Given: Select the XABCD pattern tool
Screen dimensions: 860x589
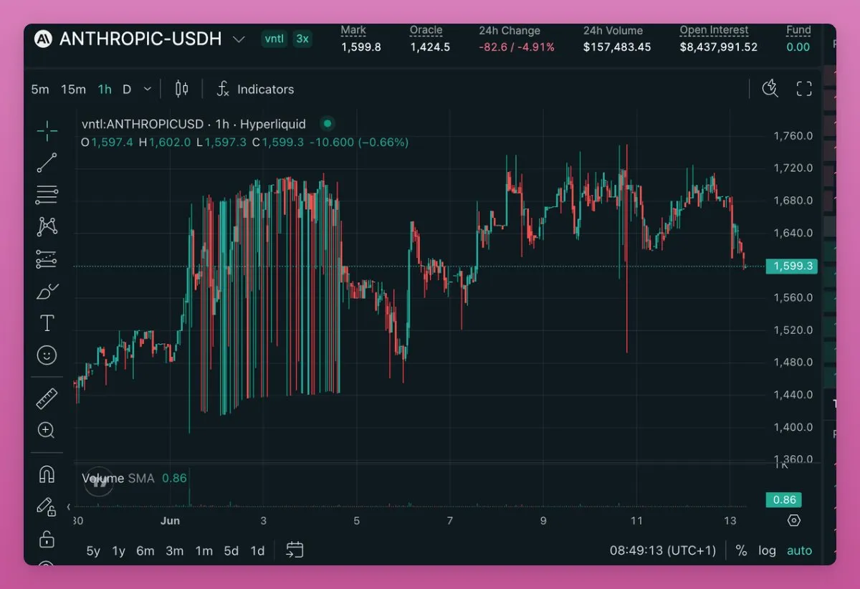Looking at the screenshot, I should [47, 226].
